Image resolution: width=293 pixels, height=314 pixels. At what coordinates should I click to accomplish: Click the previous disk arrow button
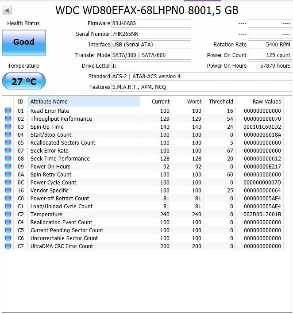(x=8, y=10)
